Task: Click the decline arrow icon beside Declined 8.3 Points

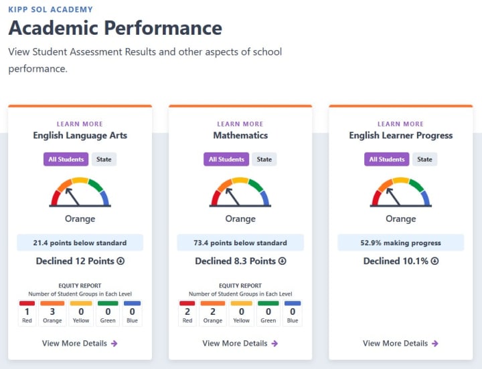Action: 283,261
